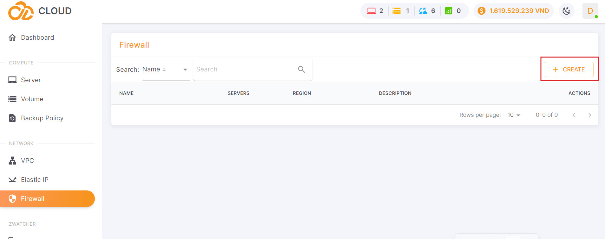Screen dimensions: 605x239
Task: Open VPC in the sidebar
Action: (x=48, y=161)
